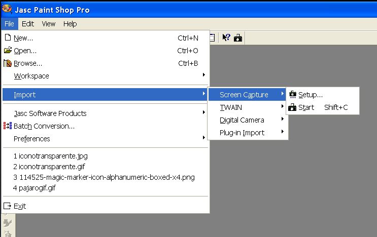Image resolution: width=377 pixels, height=237 pixels.
Task: Expand the TWAIN submenu
Action: click(231, 107)
